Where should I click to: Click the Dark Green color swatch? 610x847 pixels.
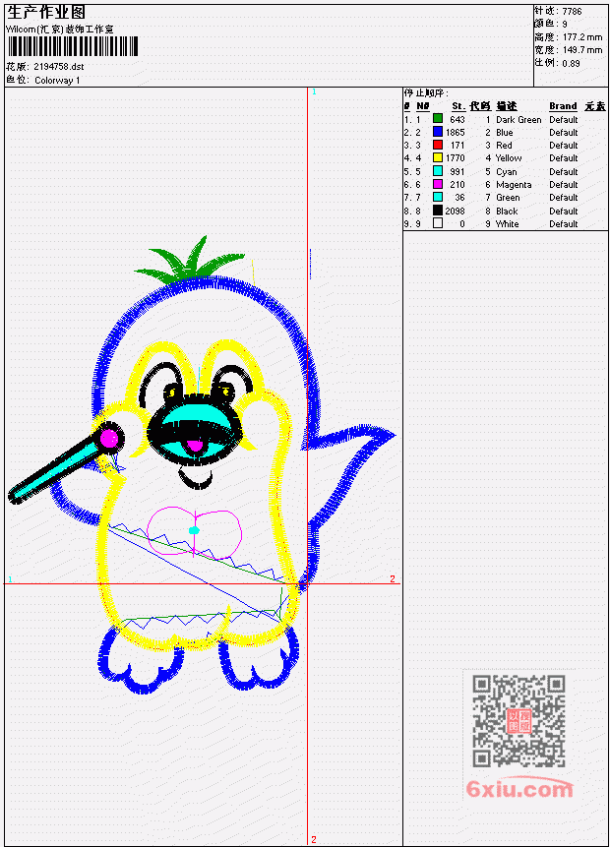point(438,119)
